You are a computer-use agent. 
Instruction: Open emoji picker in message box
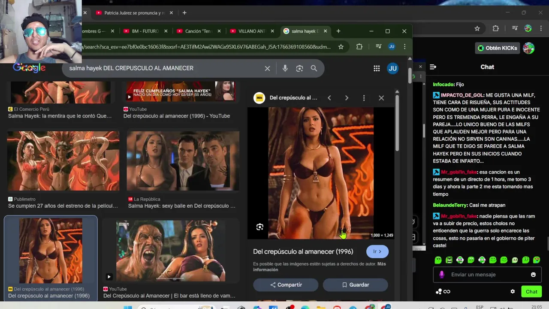pos(533,275)
